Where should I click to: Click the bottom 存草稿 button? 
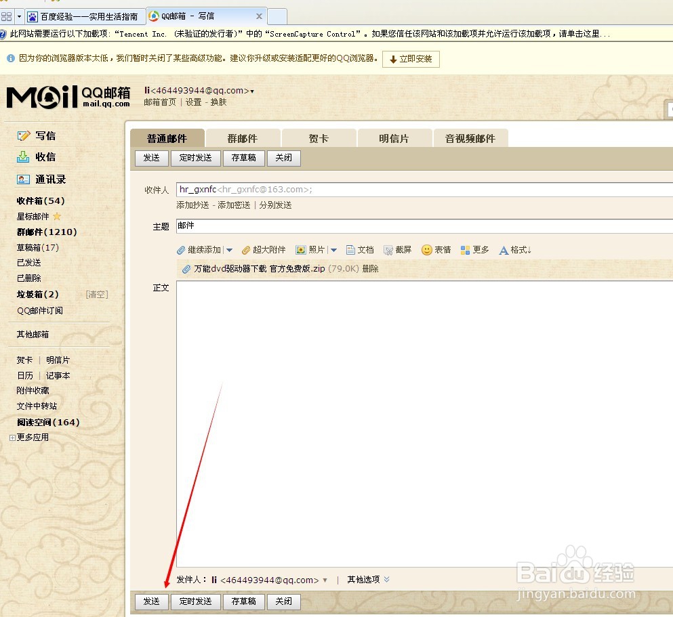[244, 601]
